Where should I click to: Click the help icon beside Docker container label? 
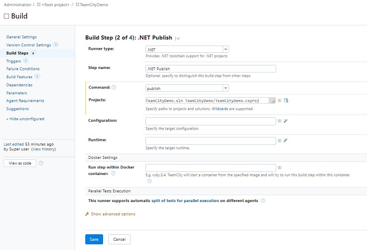coord(113,173)
